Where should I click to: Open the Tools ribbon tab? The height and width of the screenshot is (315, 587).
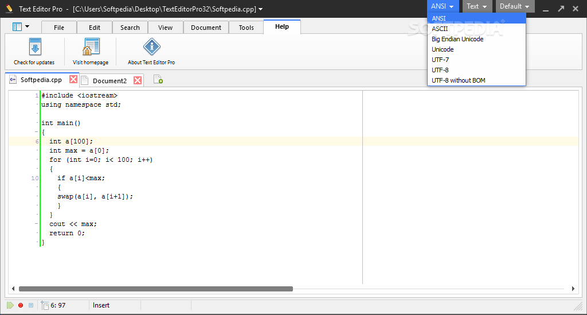pos(246,28)
